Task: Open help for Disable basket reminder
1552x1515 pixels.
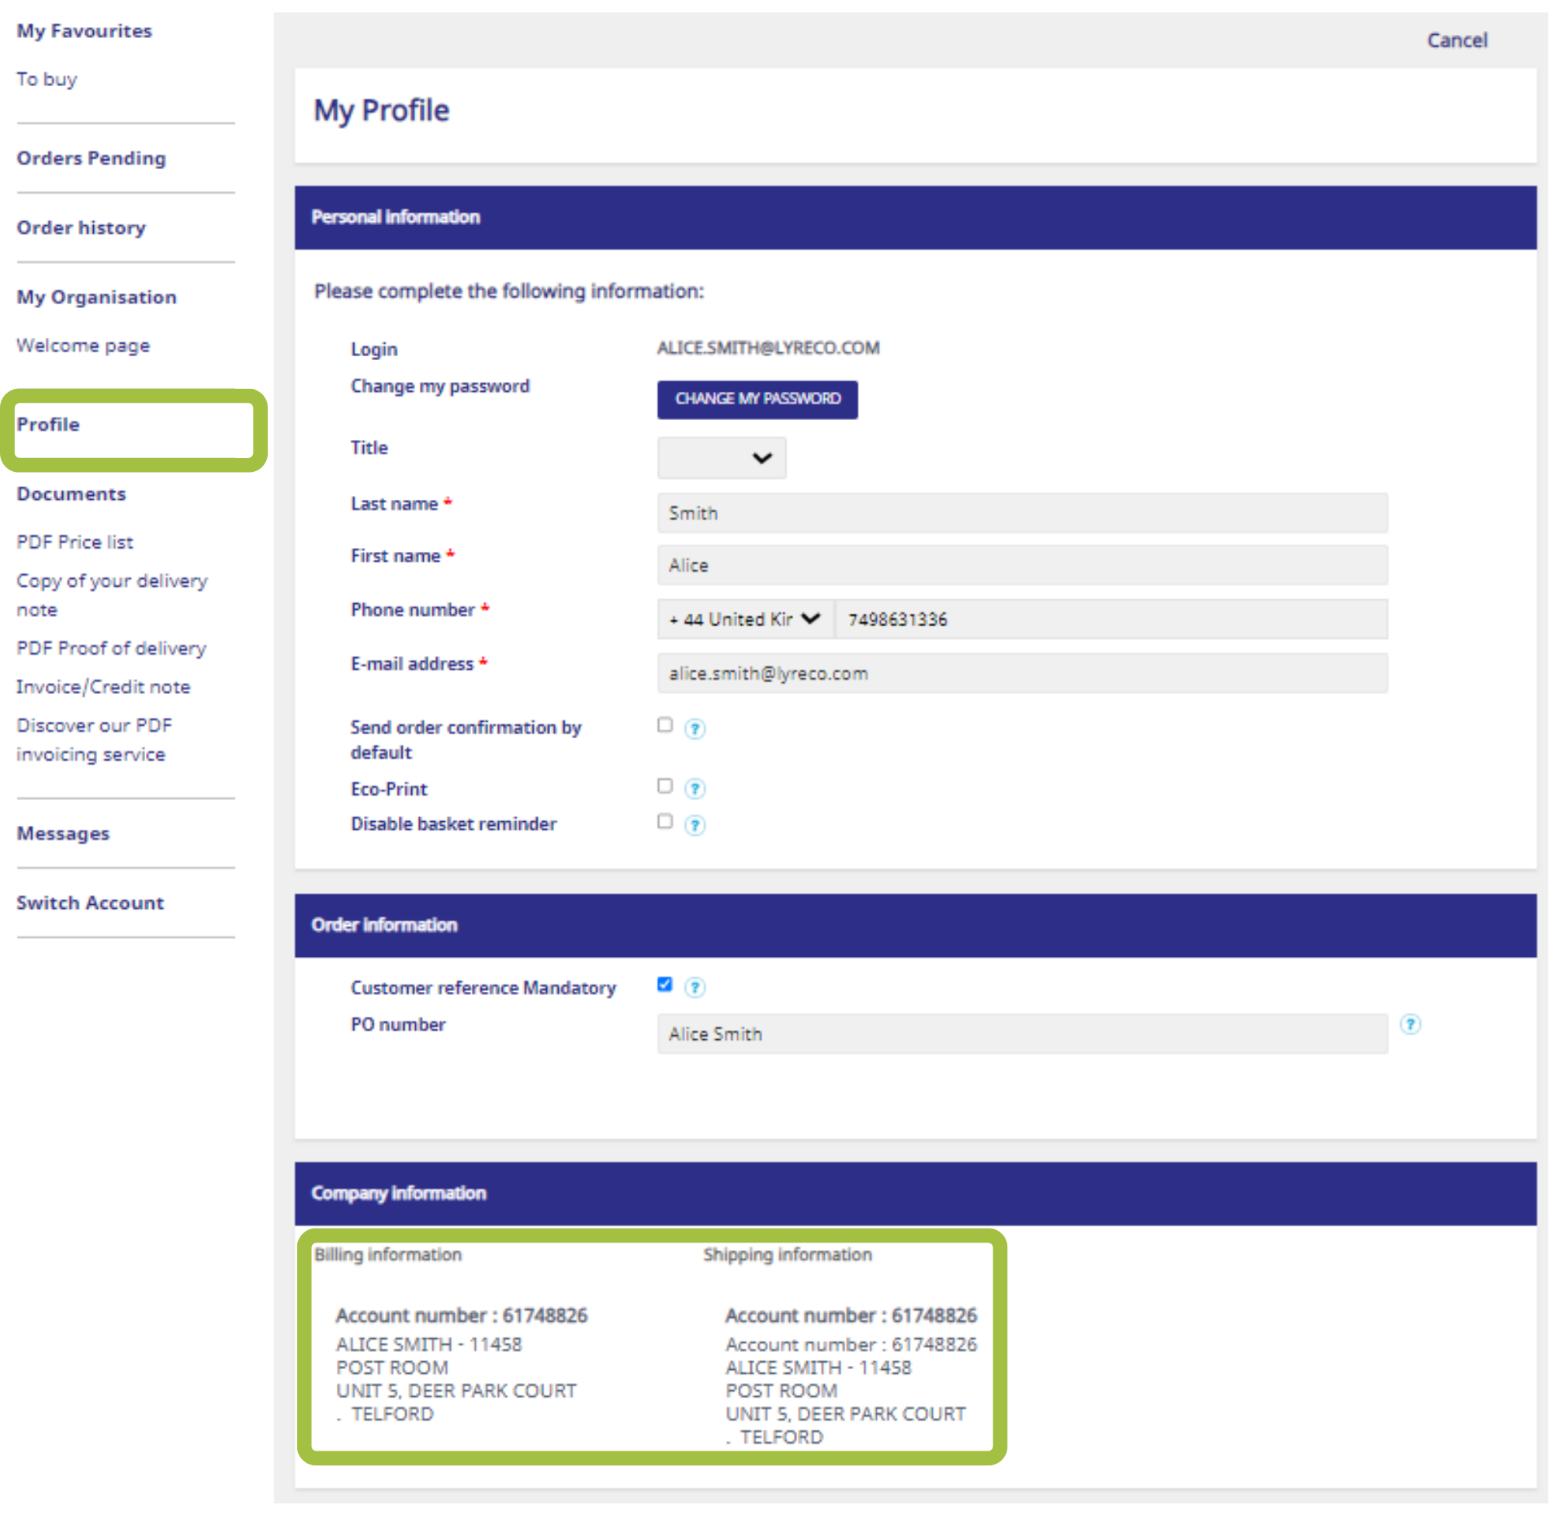Action: point(695,826)
